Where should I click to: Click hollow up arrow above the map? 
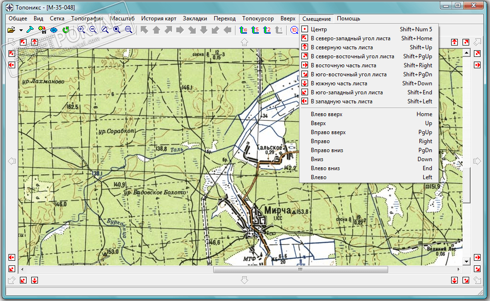(245, 42)
